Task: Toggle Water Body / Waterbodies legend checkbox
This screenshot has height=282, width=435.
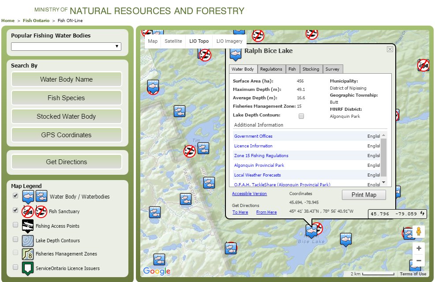Action: pos(15,196)
